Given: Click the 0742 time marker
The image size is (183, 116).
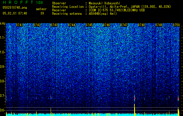Looking at the screenshot, I should point(37,25).
